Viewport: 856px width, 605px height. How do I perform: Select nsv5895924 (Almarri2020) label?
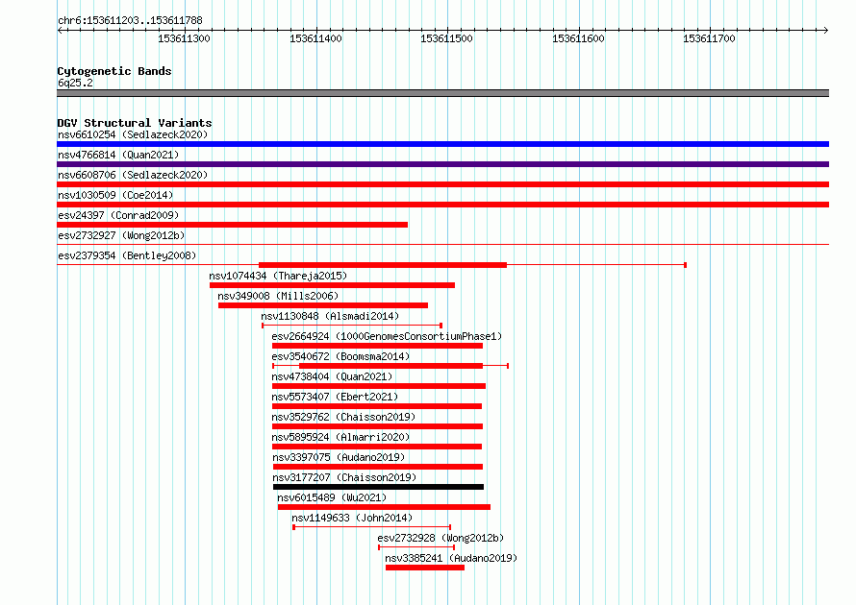pos(340,437)
